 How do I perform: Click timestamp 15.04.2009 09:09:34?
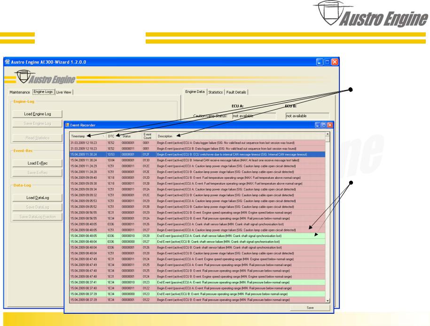click(x=83, y=190)
